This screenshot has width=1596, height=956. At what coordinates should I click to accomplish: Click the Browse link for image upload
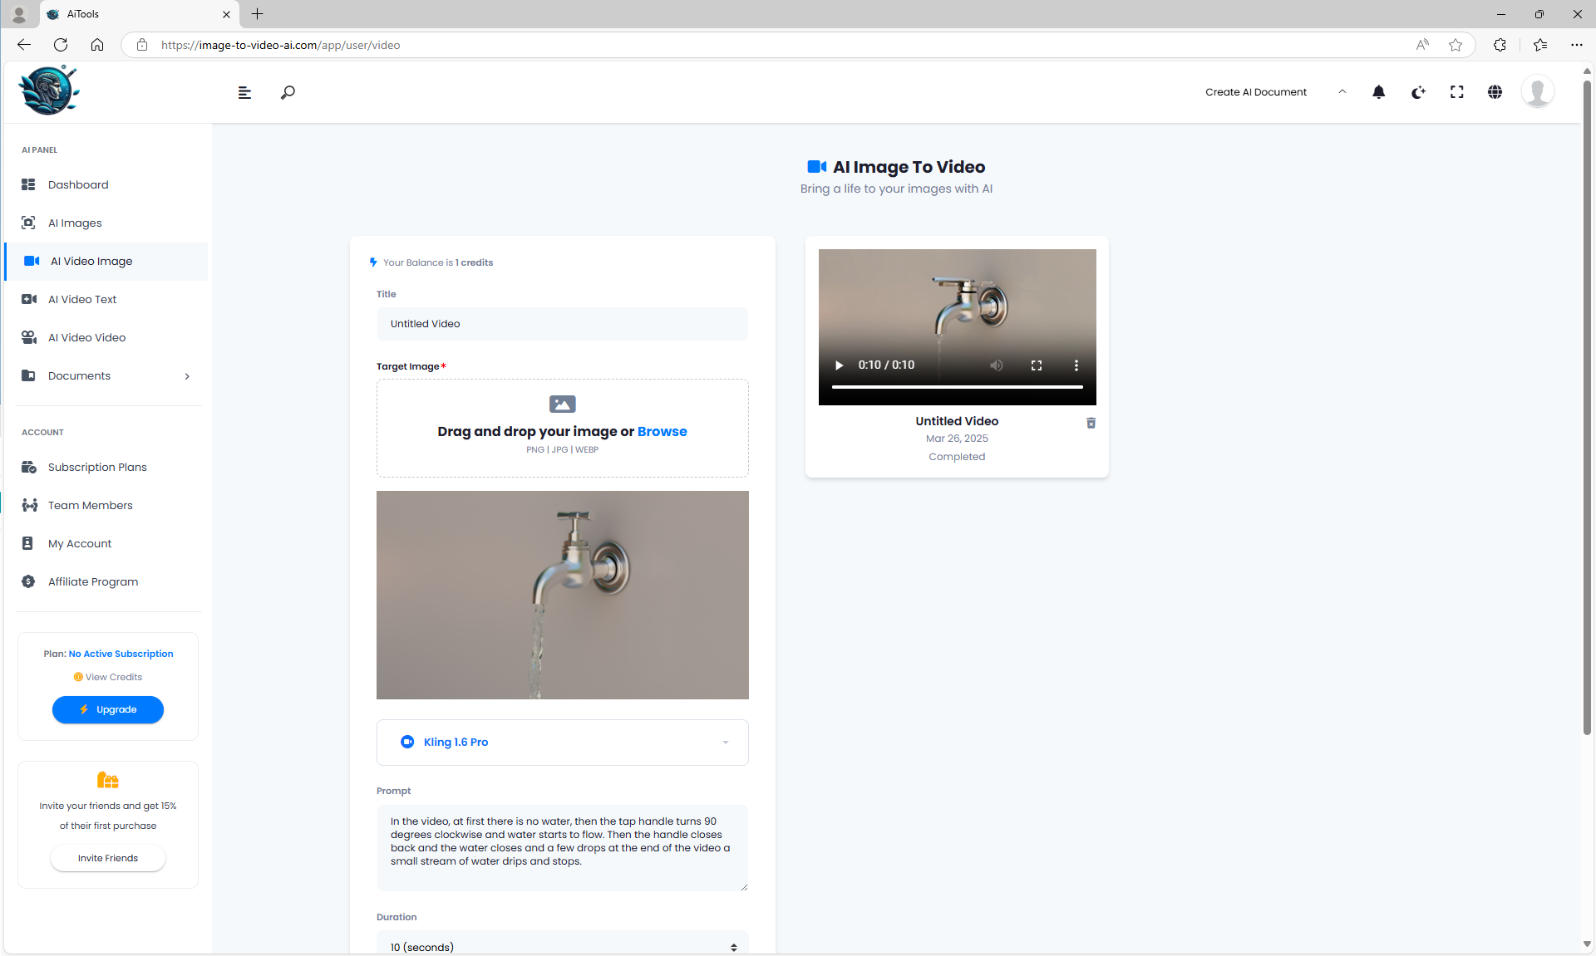pyautogui.click(x=662, y=431)
